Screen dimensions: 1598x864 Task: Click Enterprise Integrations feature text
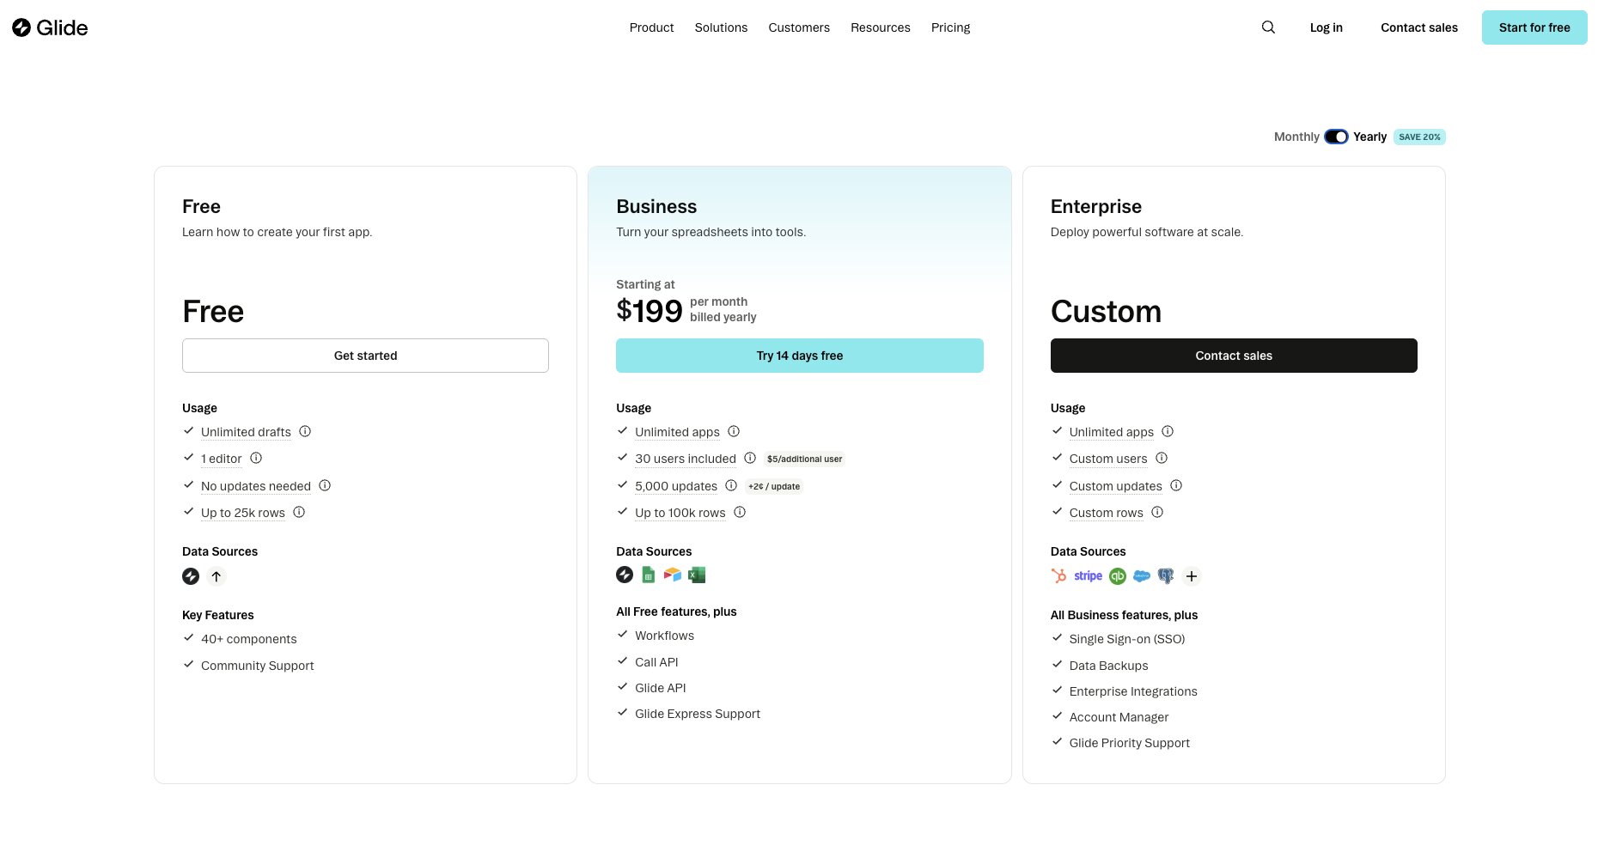(x=1133, y=691)
